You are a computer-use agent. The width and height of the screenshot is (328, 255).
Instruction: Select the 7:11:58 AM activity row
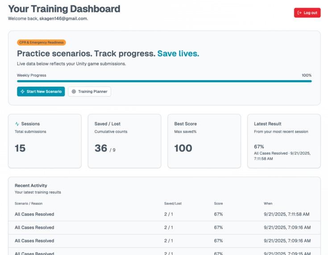tap(164, 215)
